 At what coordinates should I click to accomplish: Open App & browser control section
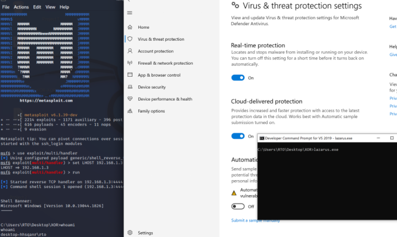[x=159, y=75]
